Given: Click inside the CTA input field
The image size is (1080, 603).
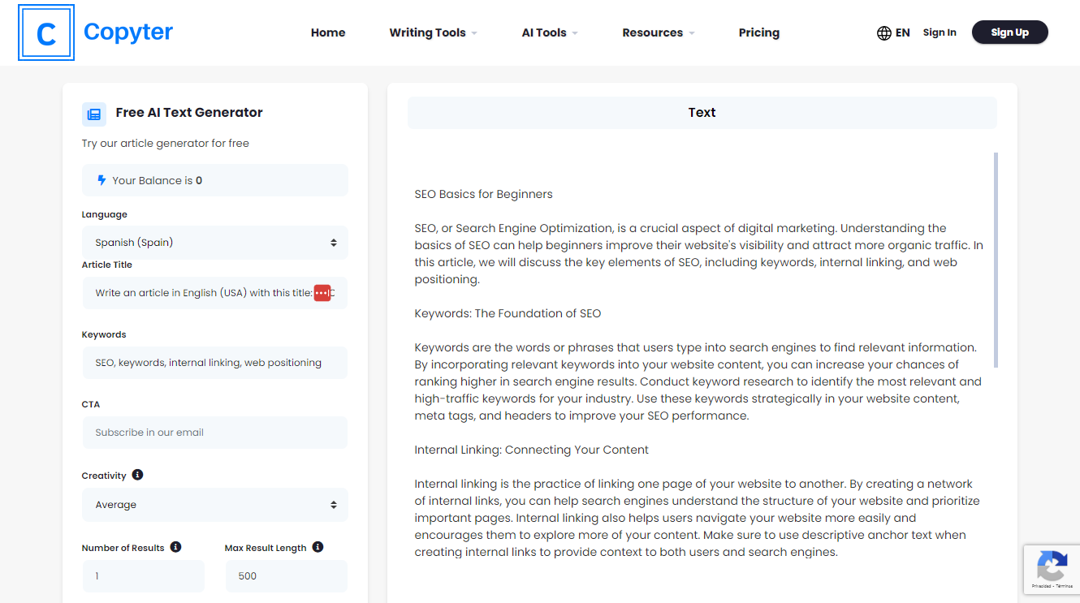Looking at the screenshot, I should [214, 432].
